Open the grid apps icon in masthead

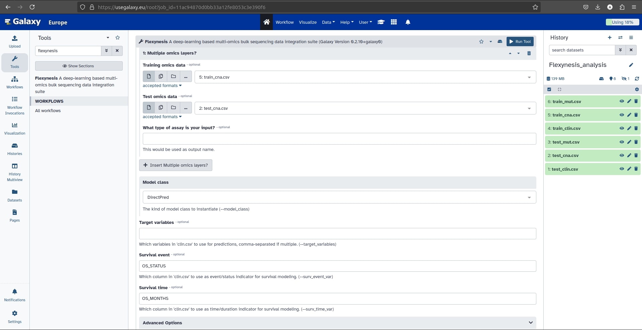pyautogui.click(x=394, y=22)
